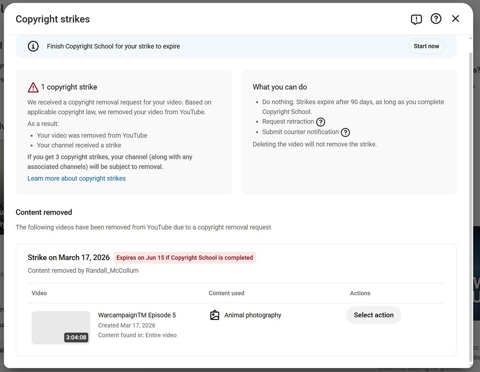480x372 pixels.
Task: Close the Copyright strikes dialog
Action: (456, 19)
